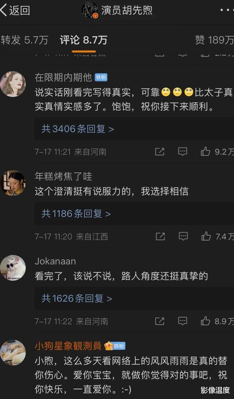
Task: Switch to the 转发 5.7万 tab
Action: coord(24,40)
